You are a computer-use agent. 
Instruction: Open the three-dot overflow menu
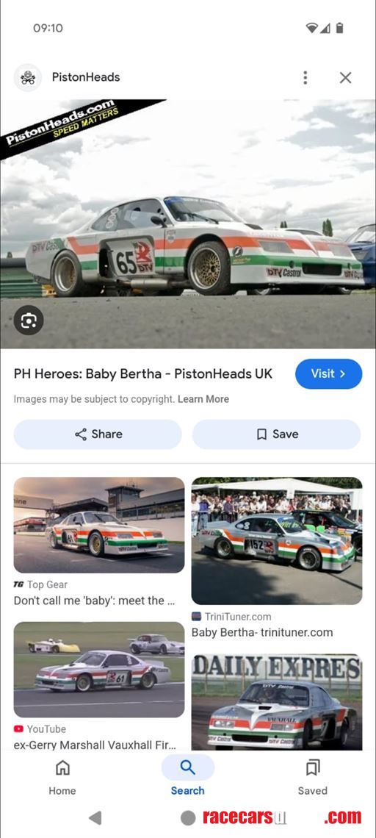tap(305, 77)
